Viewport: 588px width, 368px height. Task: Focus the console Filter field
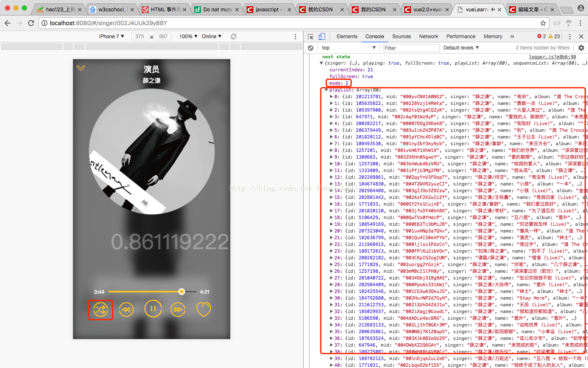click(411, 48)
